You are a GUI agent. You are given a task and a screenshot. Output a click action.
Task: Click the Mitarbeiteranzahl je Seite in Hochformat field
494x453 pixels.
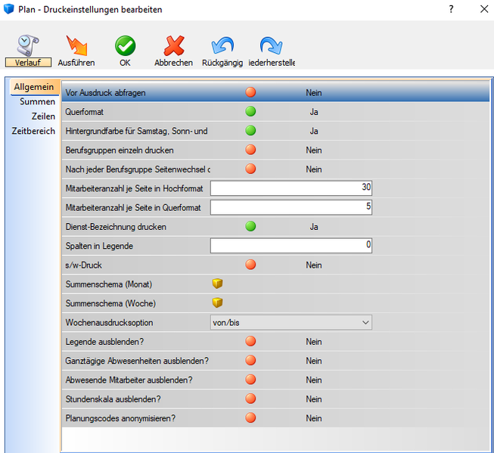291,188
